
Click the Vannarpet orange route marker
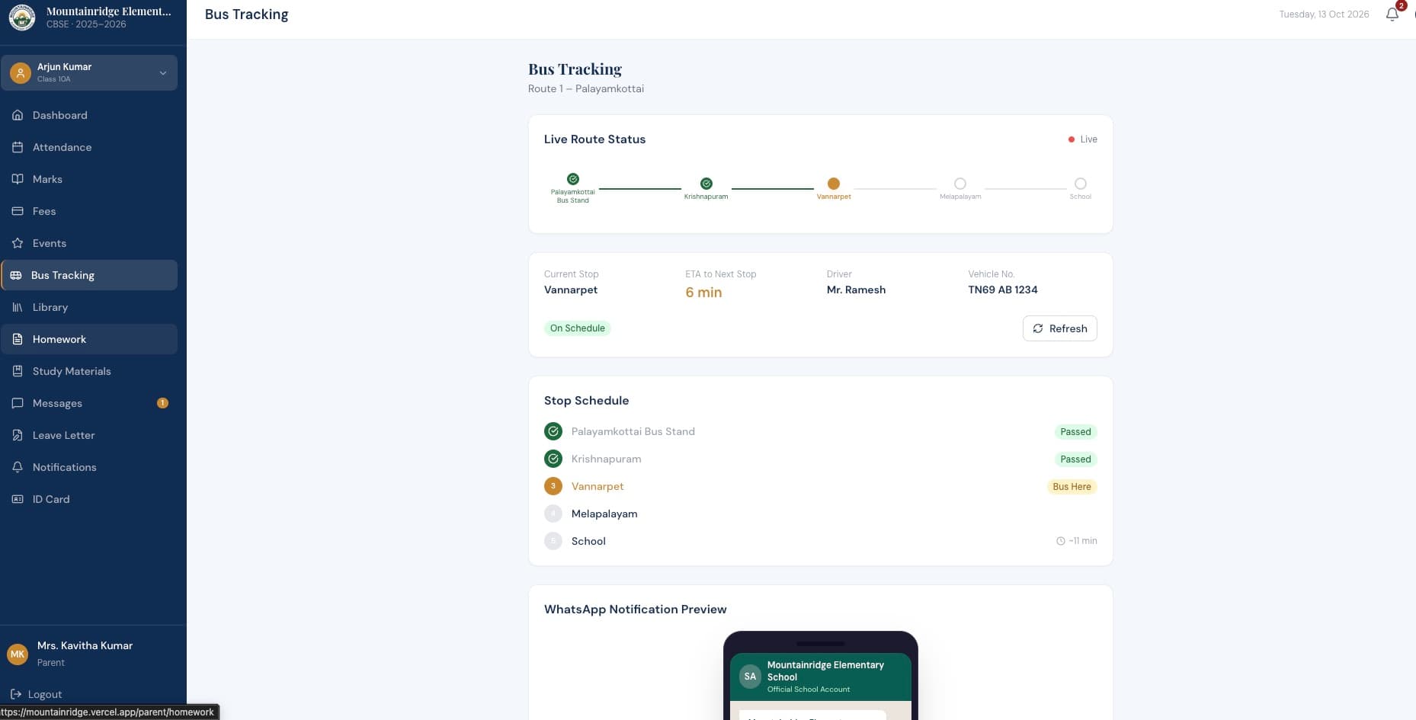[834, 184]
